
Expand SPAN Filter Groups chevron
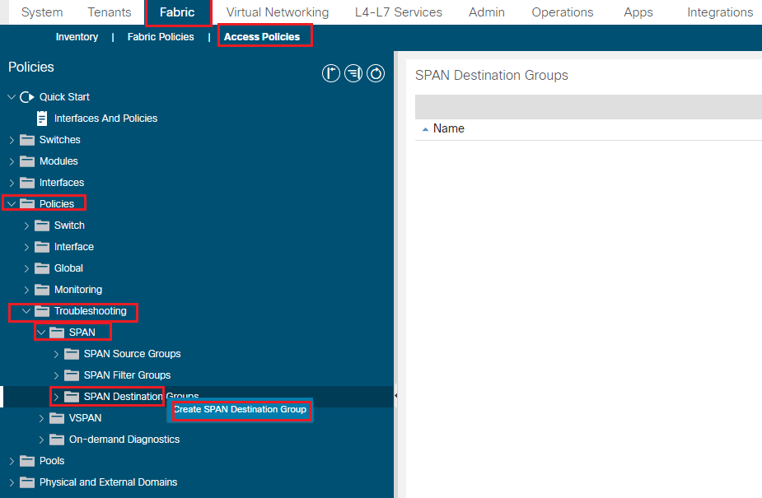(56, 375)
